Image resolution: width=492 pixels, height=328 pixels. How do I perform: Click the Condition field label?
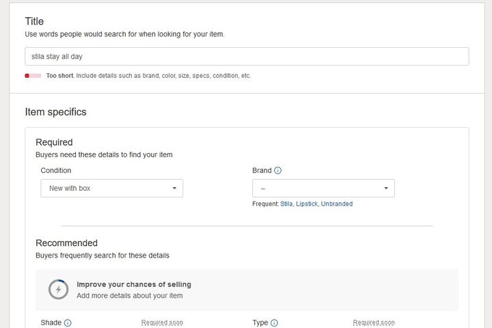pos(56,170)
